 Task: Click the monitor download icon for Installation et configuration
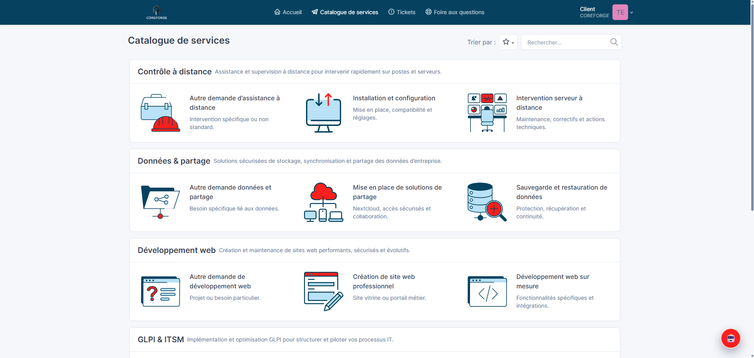click(323, 113)
